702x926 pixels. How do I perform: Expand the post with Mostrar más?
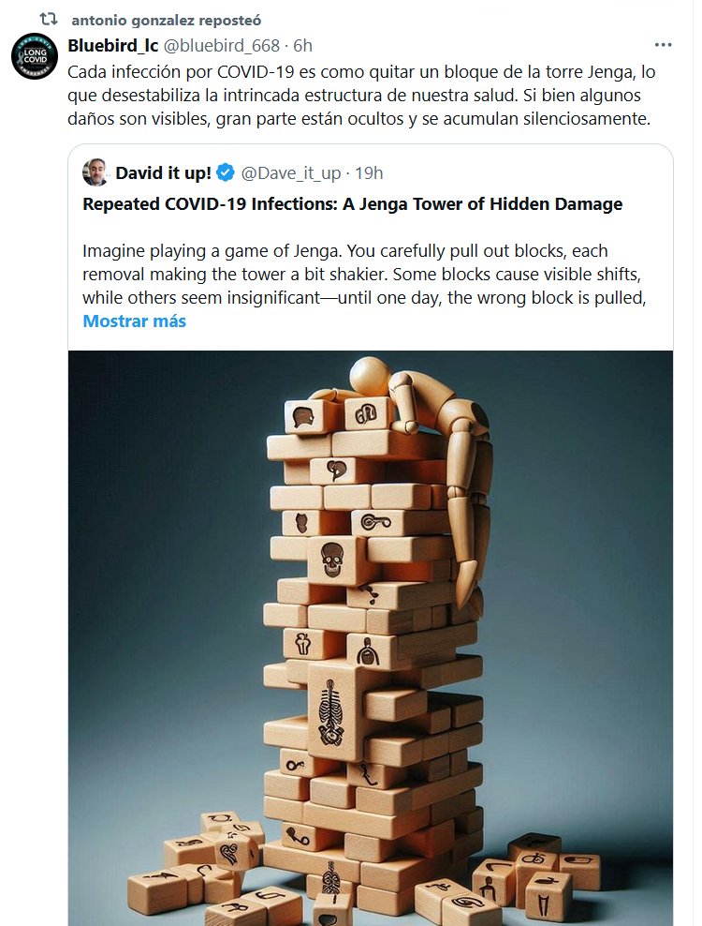tap(135, 321)
